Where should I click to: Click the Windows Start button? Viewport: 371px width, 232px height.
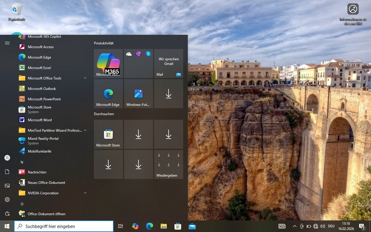click(x=7, y=226)
